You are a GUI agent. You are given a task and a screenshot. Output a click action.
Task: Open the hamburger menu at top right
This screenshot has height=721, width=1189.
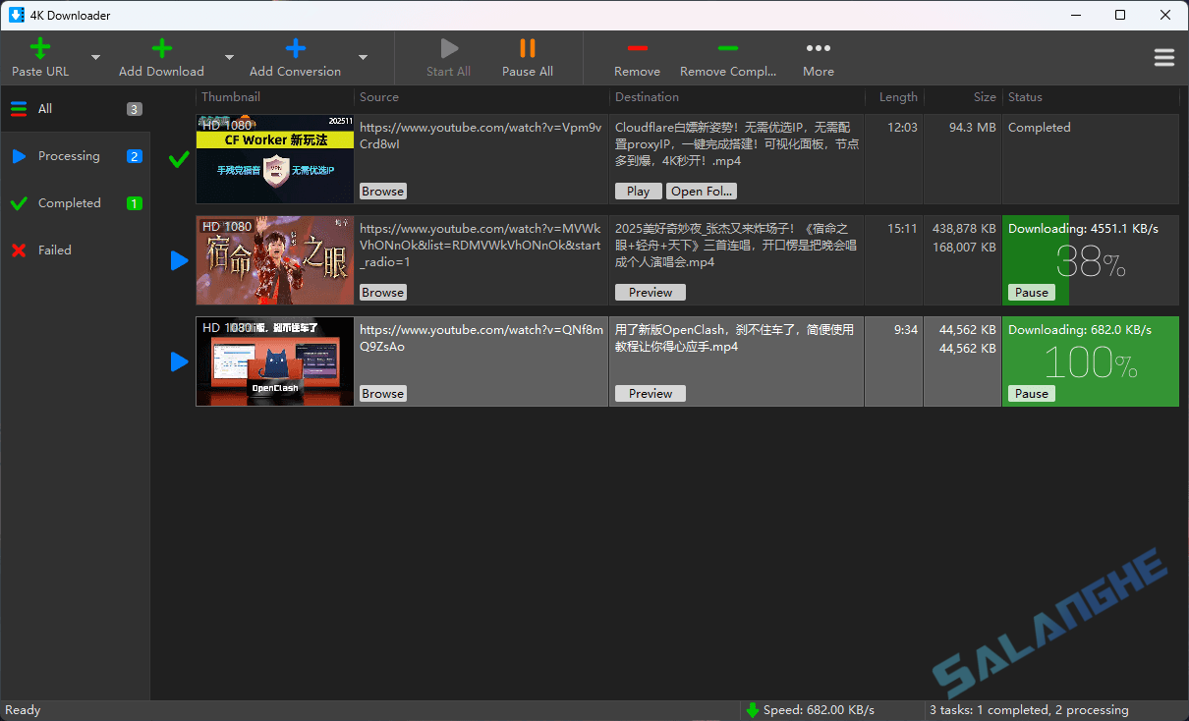click(1164, 57)
